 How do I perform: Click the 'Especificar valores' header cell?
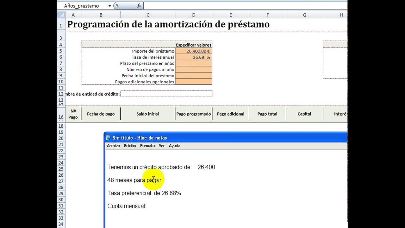193,45
